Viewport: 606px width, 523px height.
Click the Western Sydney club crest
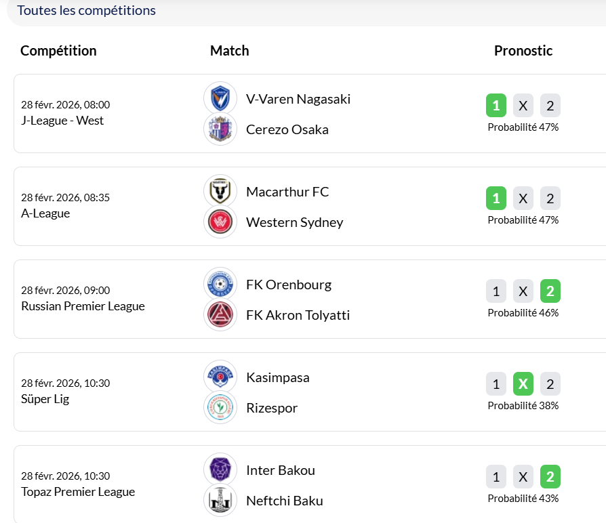(220, 222)
